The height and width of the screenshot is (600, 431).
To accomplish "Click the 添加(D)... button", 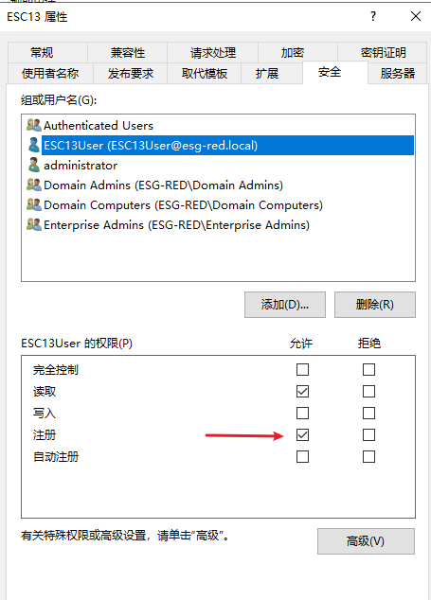I will (x=285, y=305).
